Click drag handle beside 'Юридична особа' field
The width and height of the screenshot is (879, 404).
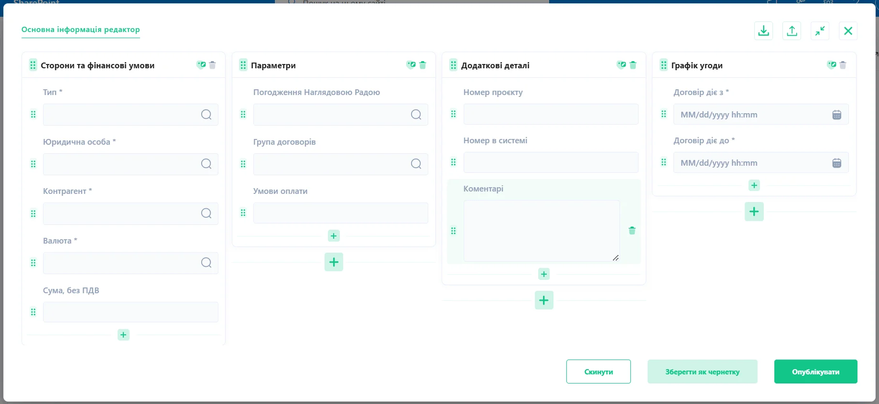tap(33, 164)
